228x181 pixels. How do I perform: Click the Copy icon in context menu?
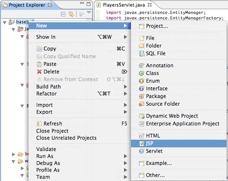[39, 49]
